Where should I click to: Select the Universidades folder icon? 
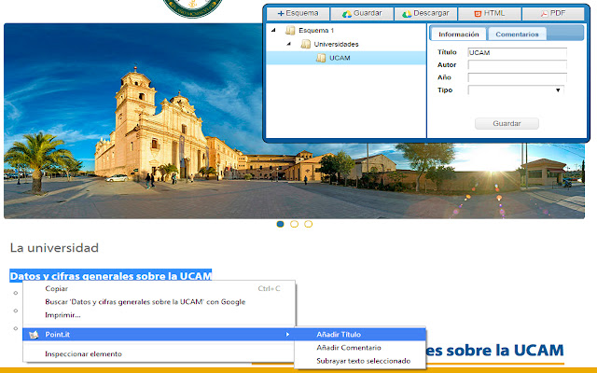(306, 44)
